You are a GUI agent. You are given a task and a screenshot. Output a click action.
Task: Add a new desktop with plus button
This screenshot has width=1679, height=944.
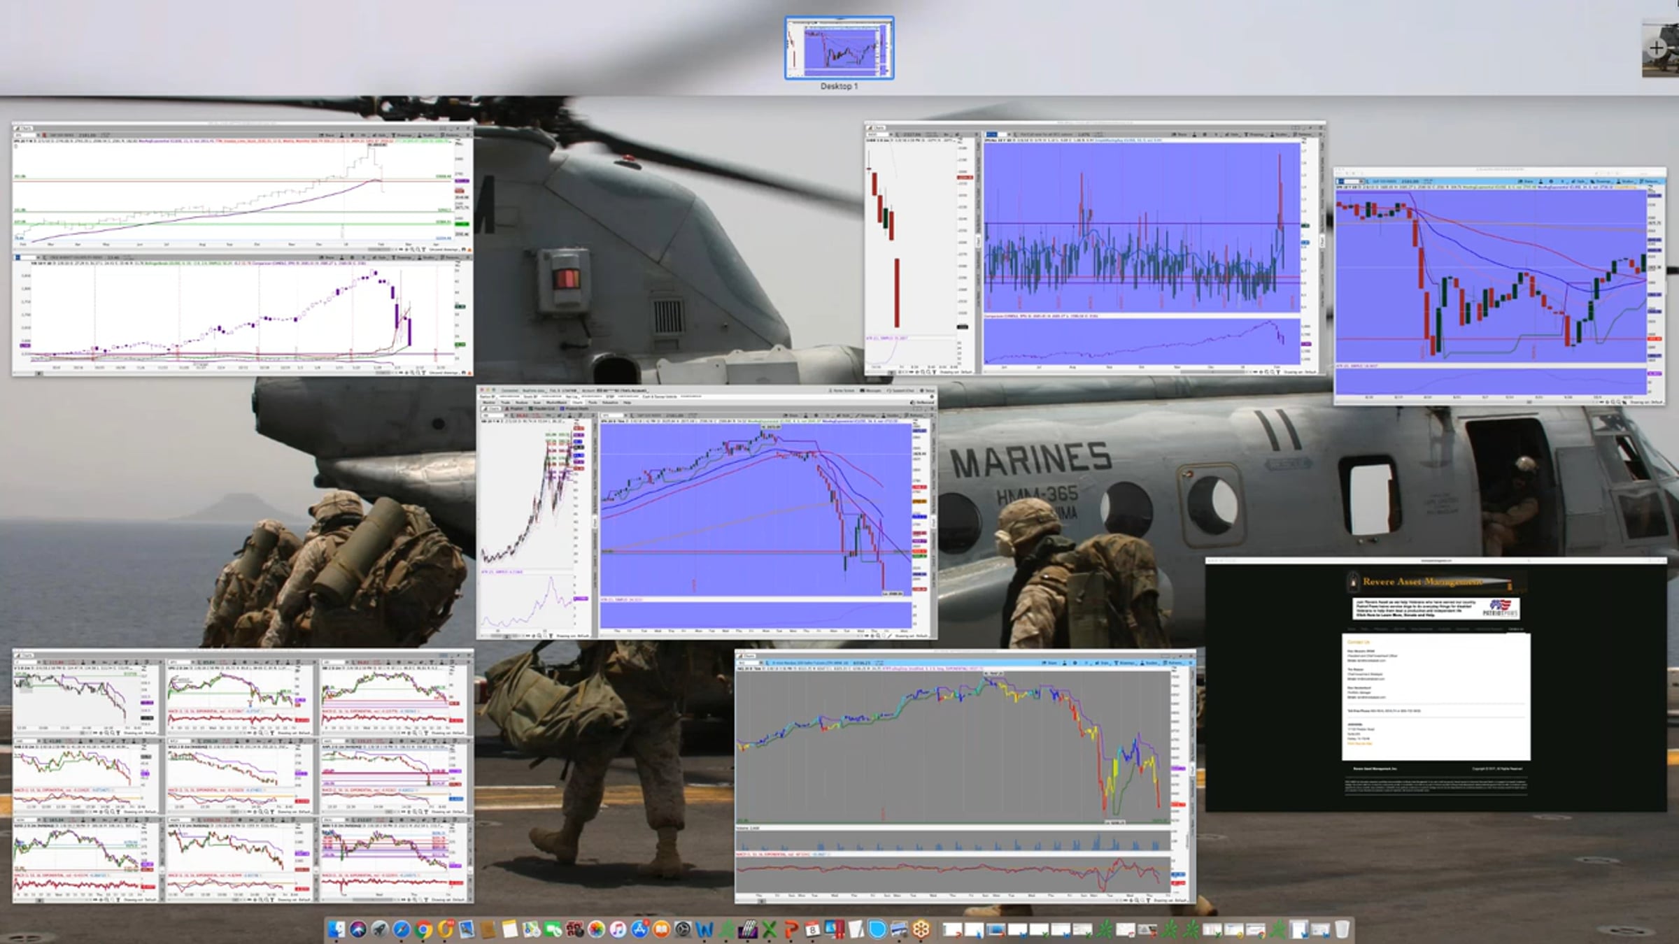(x=1656, y=48)
